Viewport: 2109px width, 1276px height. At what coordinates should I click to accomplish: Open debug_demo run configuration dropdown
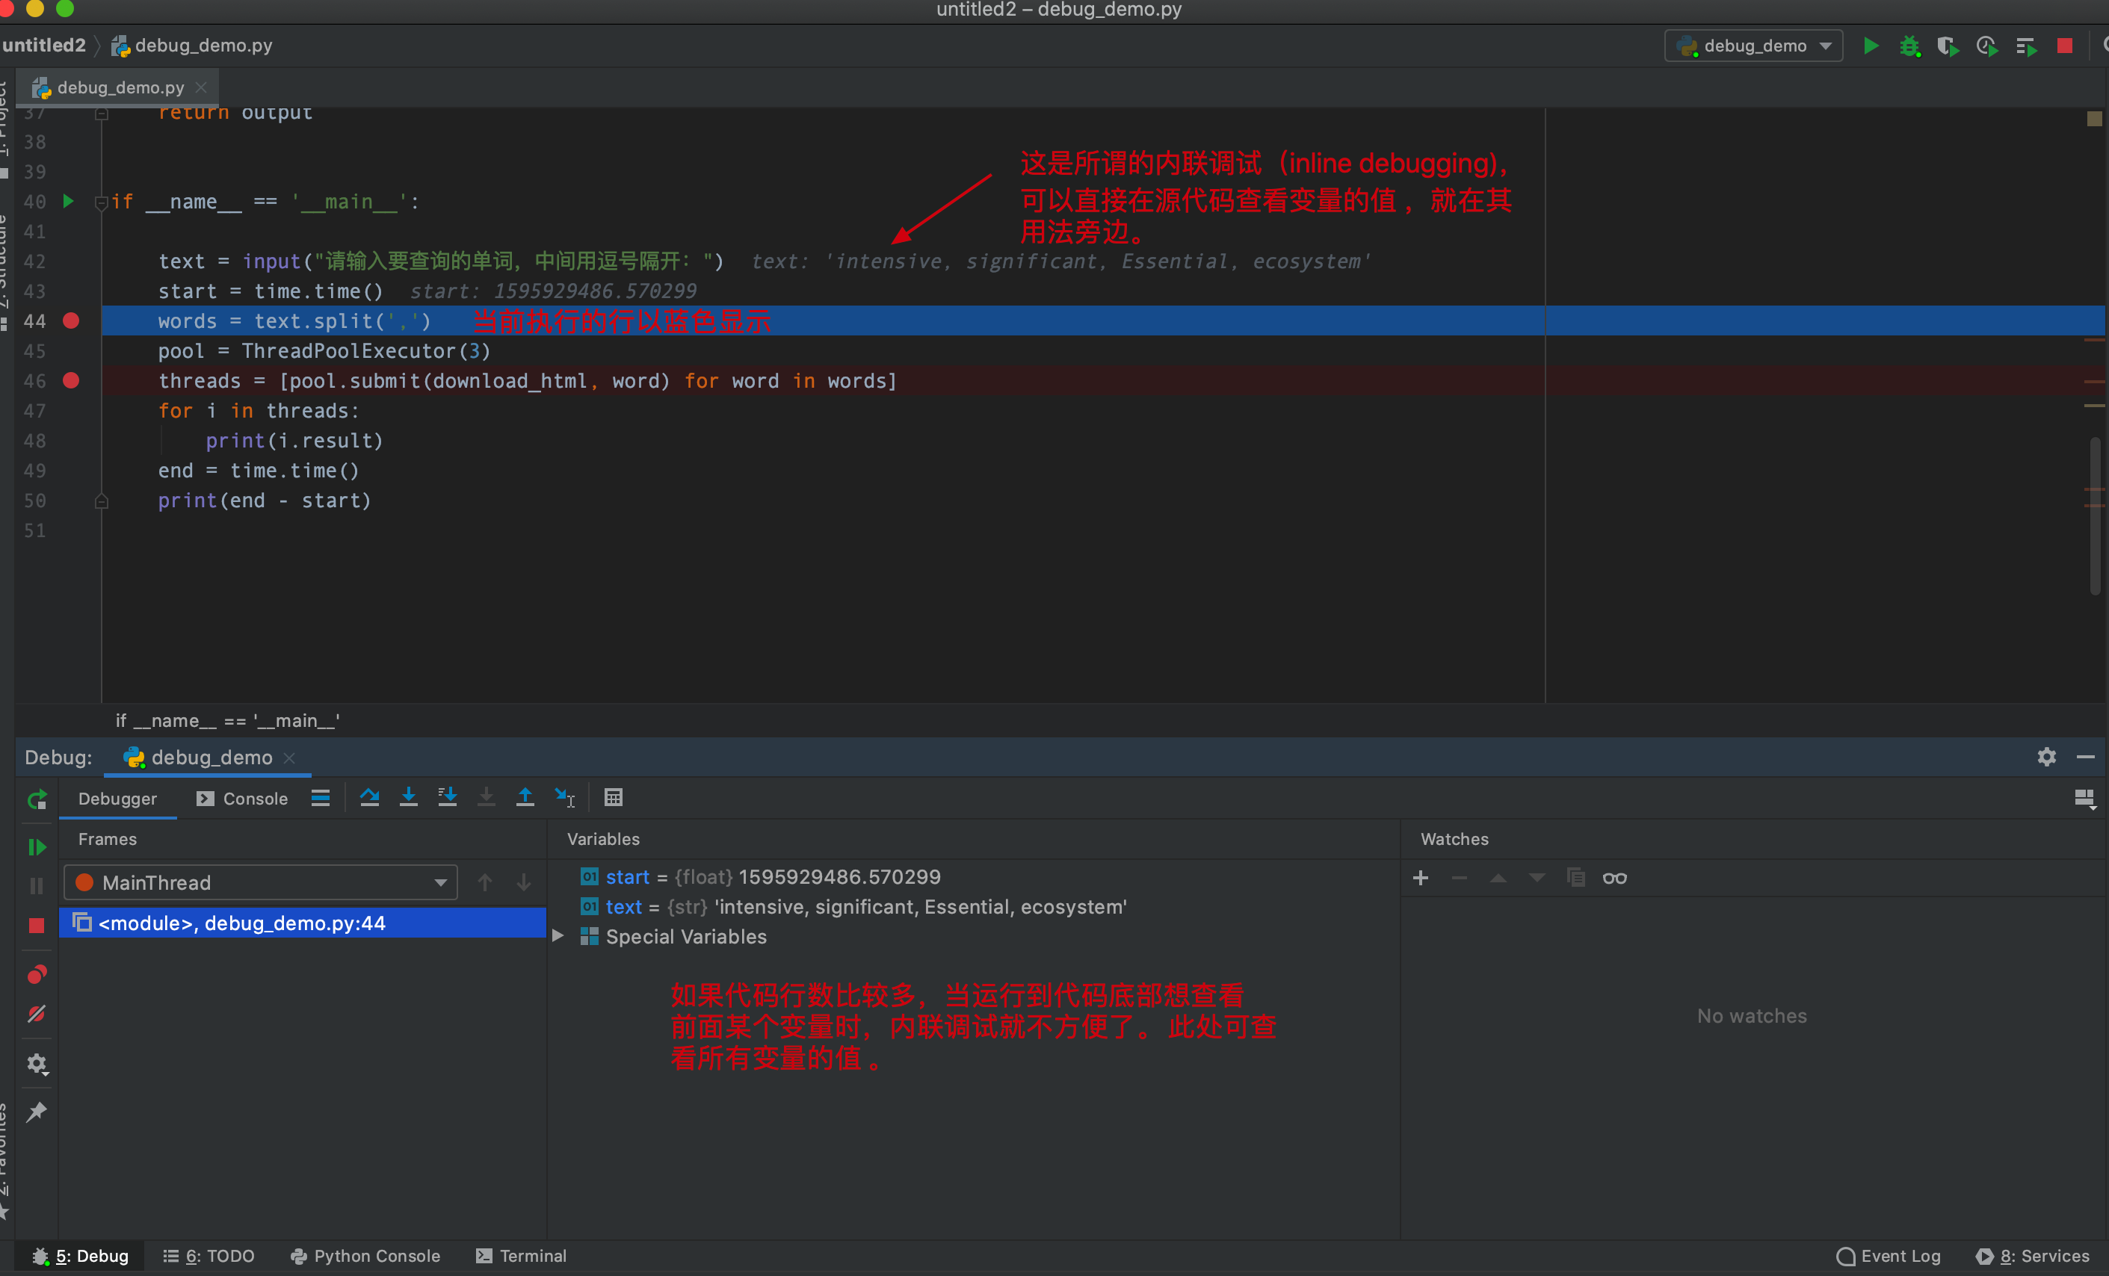[x=1753, y=46]
